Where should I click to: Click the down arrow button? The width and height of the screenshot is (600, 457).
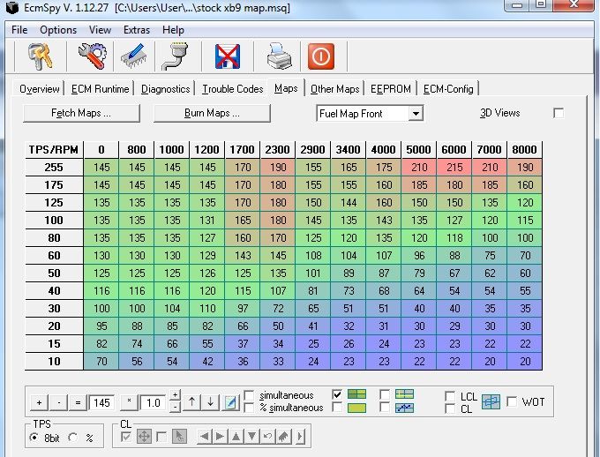tap(210, 402)
